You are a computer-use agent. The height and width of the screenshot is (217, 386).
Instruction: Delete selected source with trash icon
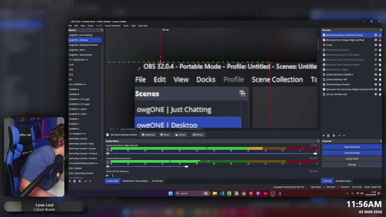tap(328, 136)
